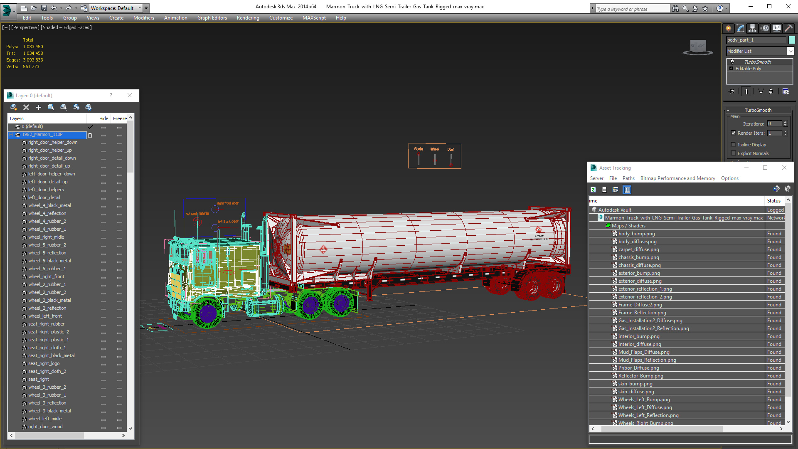
Task: Click Remove Modifier trash icon in stack
Action: click(771, 91)
